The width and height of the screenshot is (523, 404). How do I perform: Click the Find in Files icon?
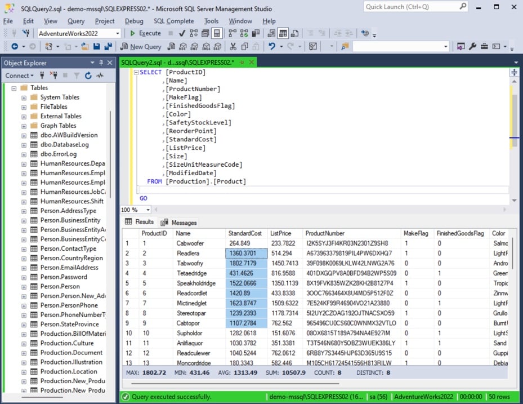tap(345, 46)
